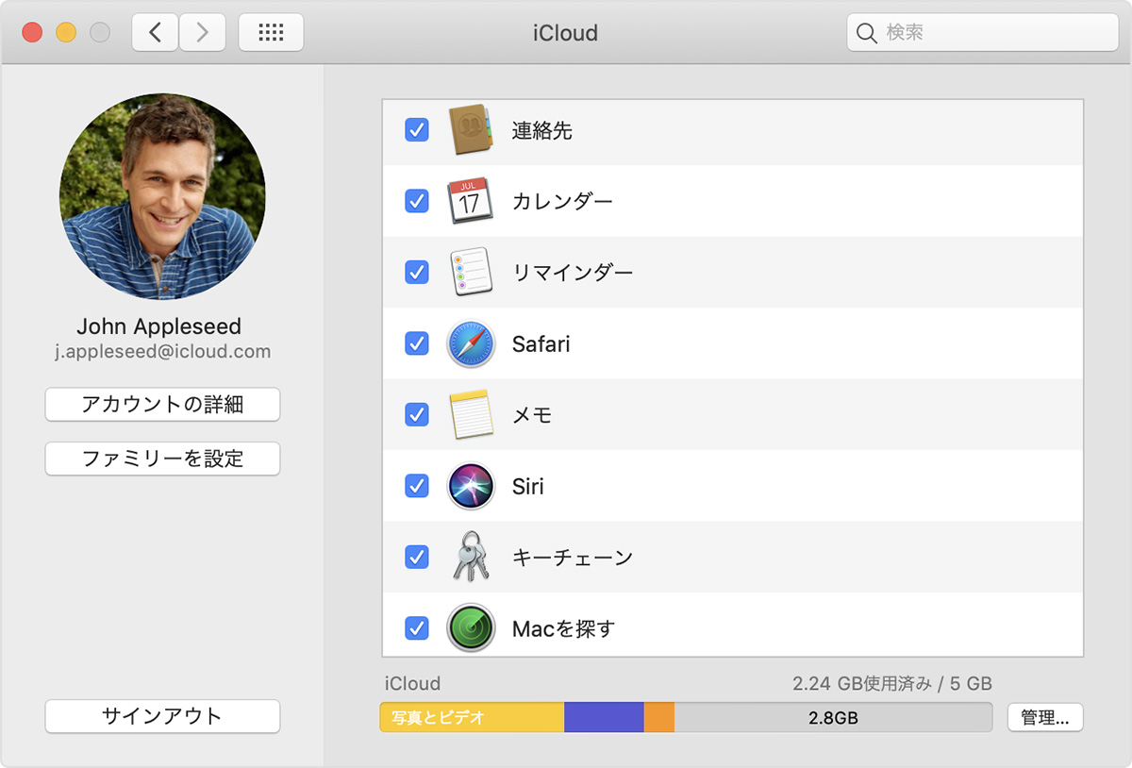The image size is (1132, 768).
Task: Click the Keychain (キーチェーン) keys icon
Action: pyautogui.click(x=471, y=557)
